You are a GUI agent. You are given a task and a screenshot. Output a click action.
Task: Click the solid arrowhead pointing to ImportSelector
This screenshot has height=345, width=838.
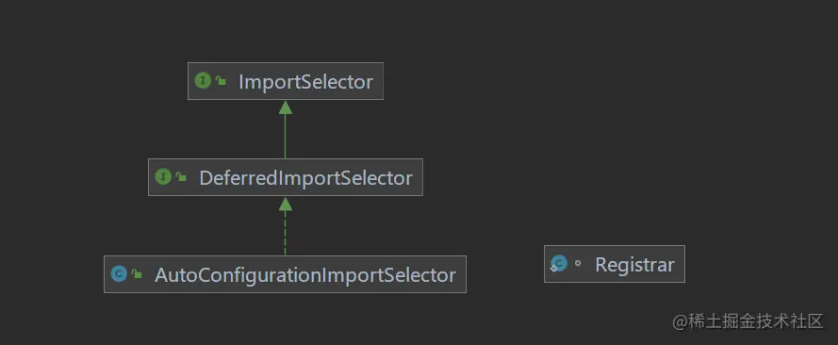286,107
